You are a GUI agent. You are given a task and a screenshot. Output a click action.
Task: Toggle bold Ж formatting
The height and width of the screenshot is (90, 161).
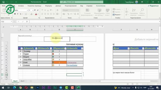tap(15, 14)
